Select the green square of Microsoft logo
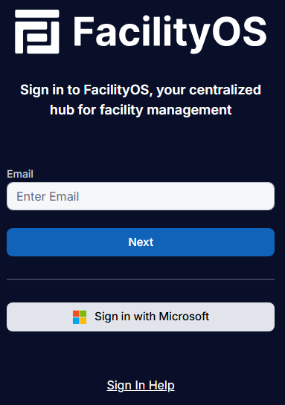285x405 pixels. click(83, 314)
